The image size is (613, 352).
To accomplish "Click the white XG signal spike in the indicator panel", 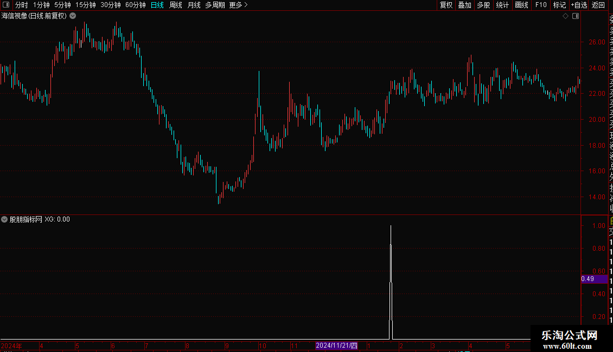I will (391, 282).
